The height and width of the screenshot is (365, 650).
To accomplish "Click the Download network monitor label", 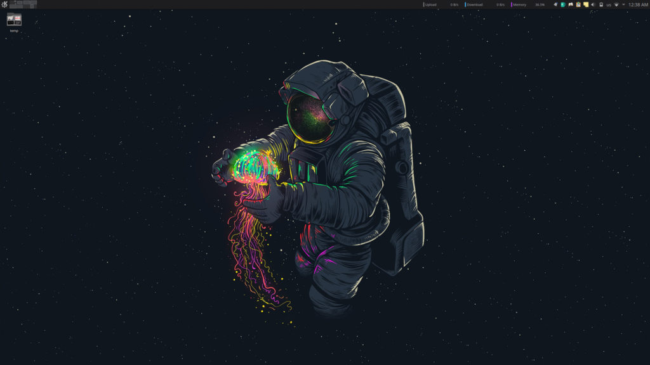I will (474, 4).
